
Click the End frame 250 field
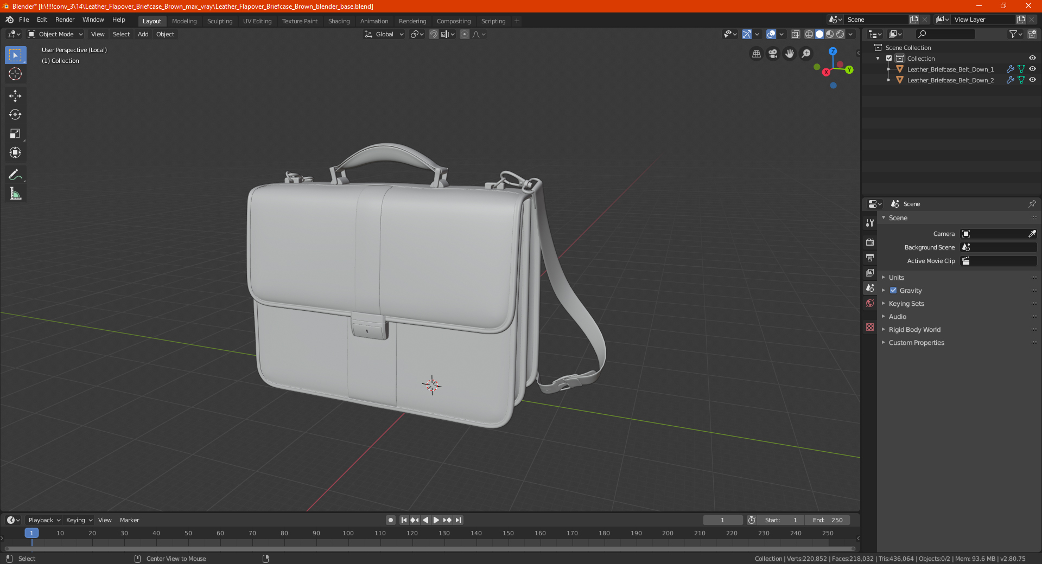pos(828,520)
